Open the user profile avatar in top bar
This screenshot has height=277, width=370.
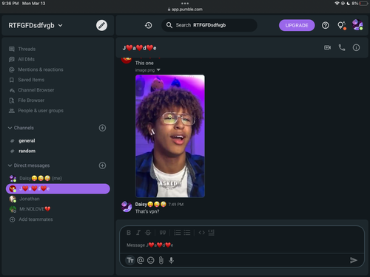(357, 25)
